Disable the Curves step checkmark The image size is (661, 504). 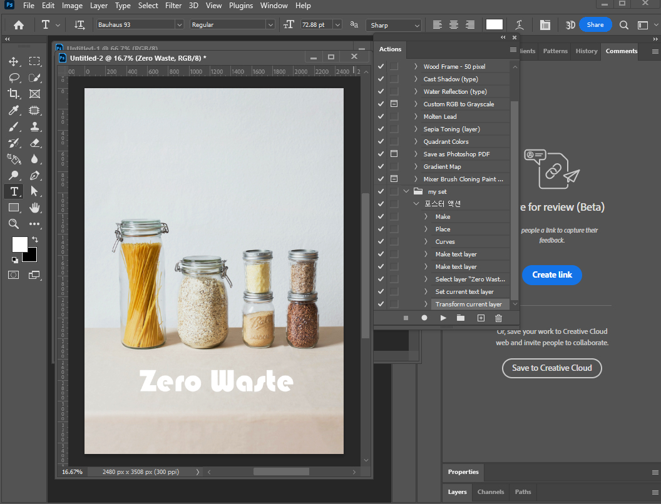(381, 241)
